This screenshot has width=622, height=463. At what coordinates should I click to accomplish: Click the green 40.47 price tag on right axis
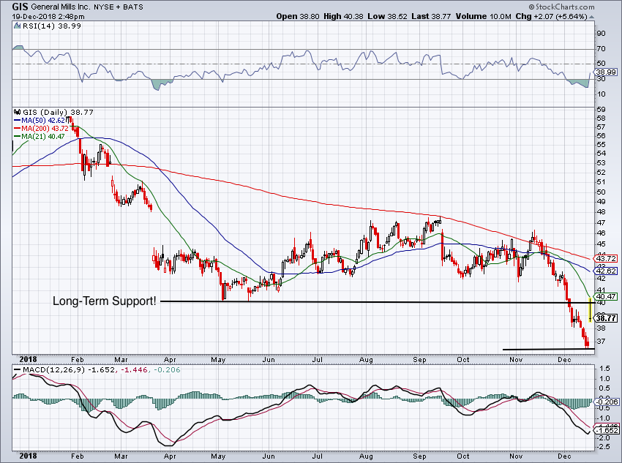(x=606, y=296)
